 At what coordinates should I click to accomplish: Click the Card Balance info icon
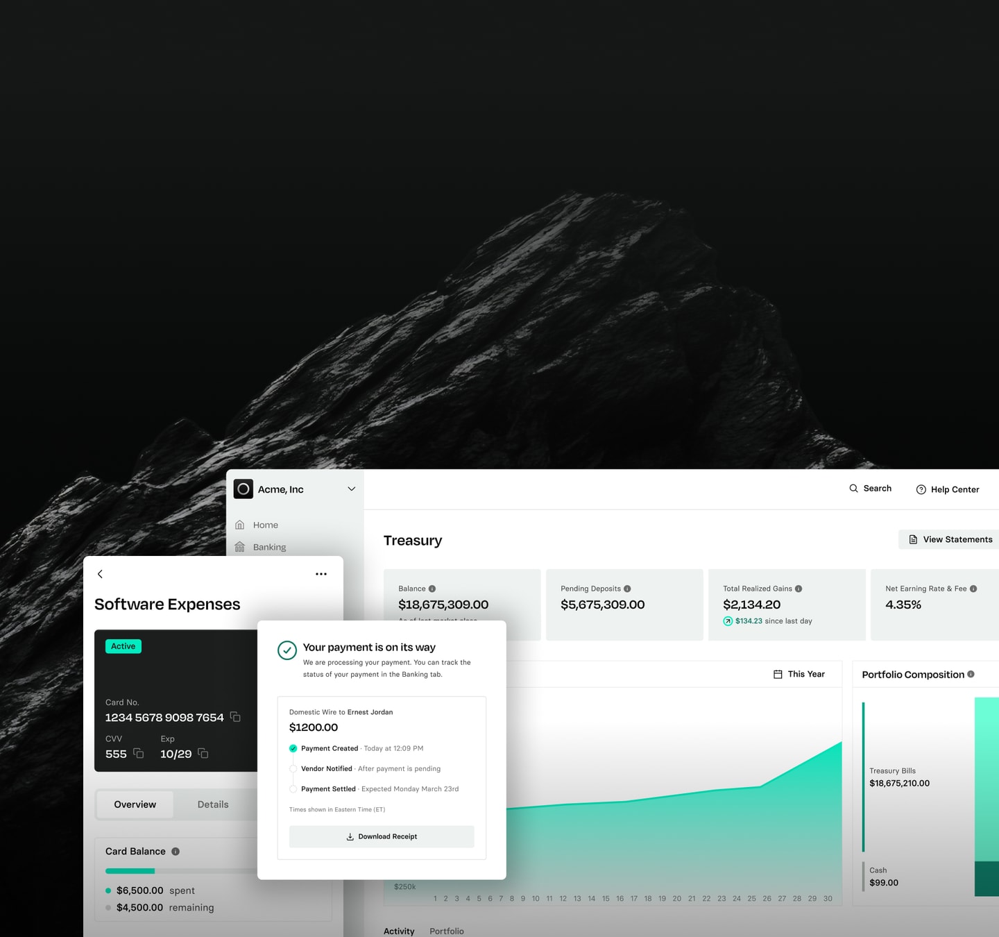[x=176, y=852]
